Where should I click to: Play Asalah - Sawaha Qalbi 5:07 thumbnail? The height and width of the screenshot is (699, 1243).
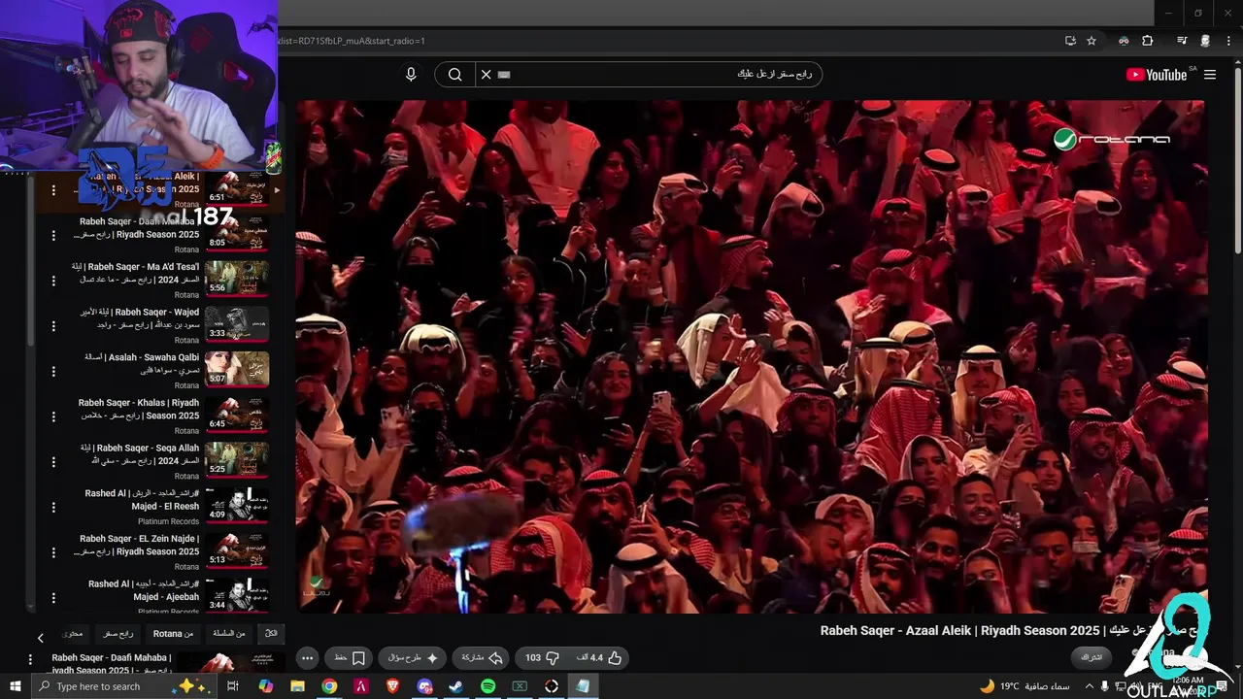pyautogui.click(x=237, y=369)
